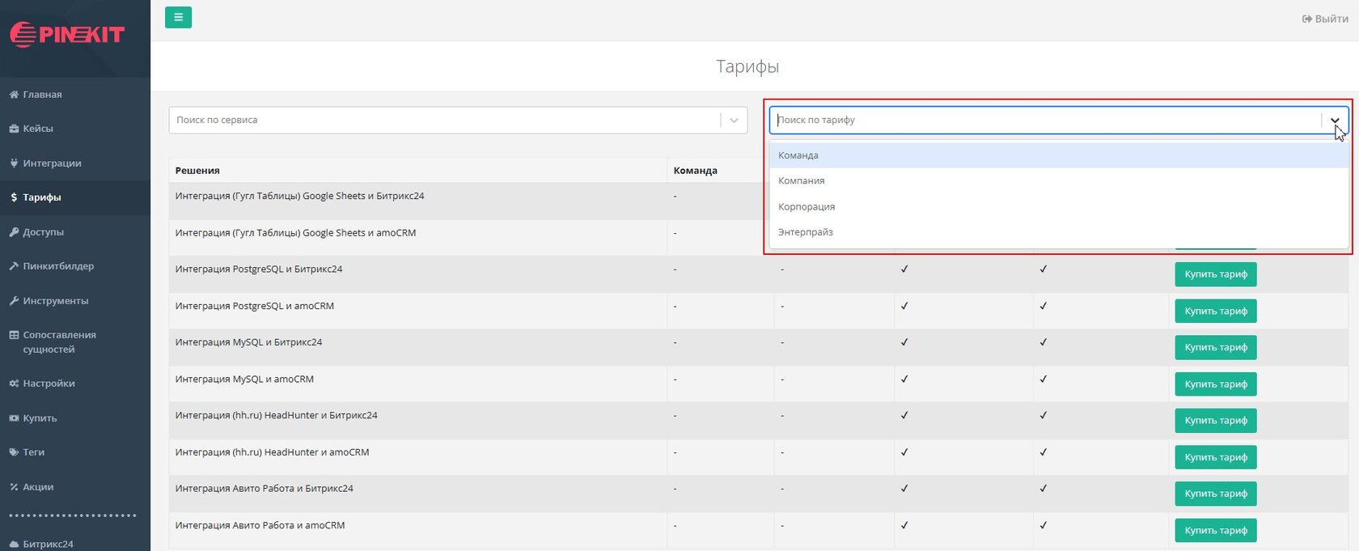Viewport: 1359px width, 551px height.
Task: Click the text Интеграция Авито Работа и amoCRM
Action: click(260, 526)
